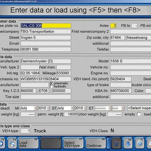Click the VEH-type field showing 1
151x151 pixels.
pyautogui.click(x=26, y=131)
